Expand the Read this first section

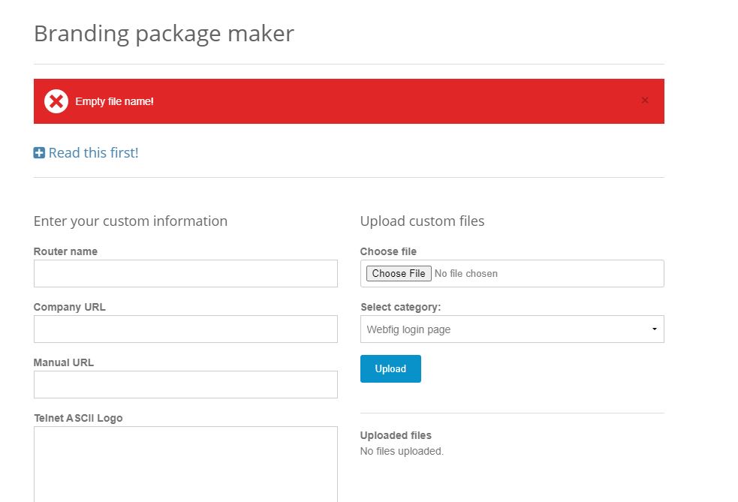tap(93, 152)
